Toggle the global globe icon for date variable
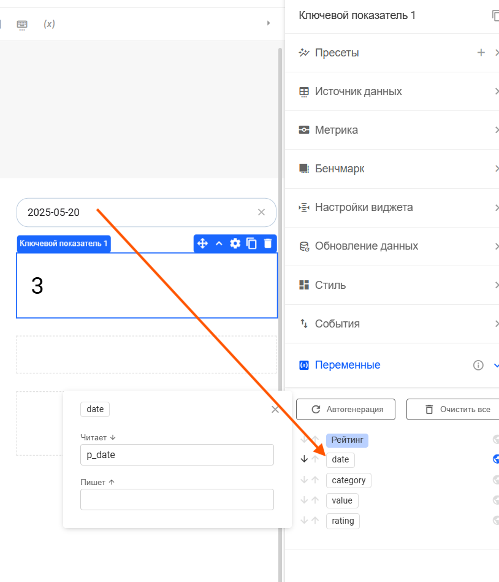This screenshot has width=499, height=582. point(496,459)
